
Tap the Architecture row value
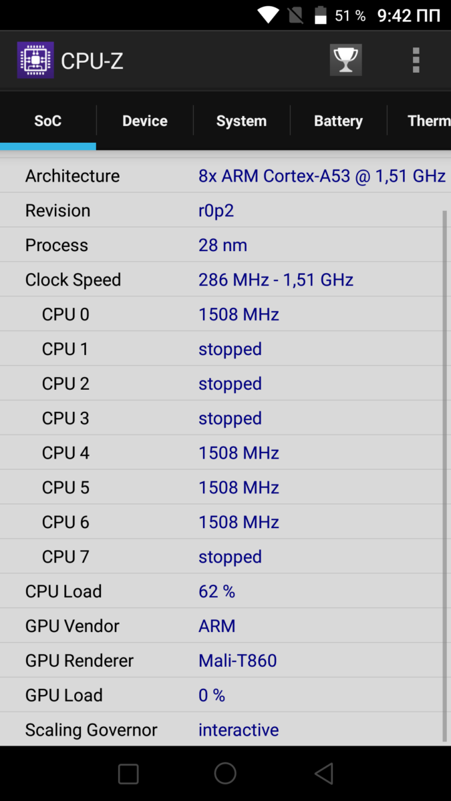coord(321,176)
